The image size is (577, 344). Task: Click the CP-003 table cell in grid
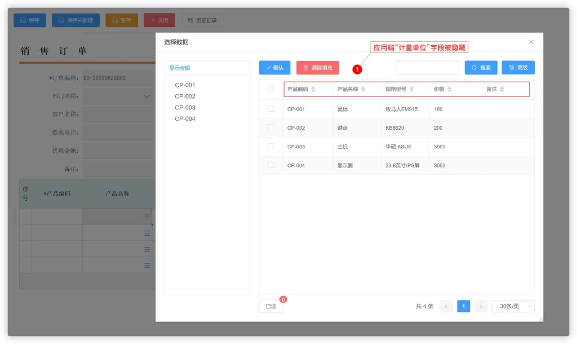(x=308, y=147)
